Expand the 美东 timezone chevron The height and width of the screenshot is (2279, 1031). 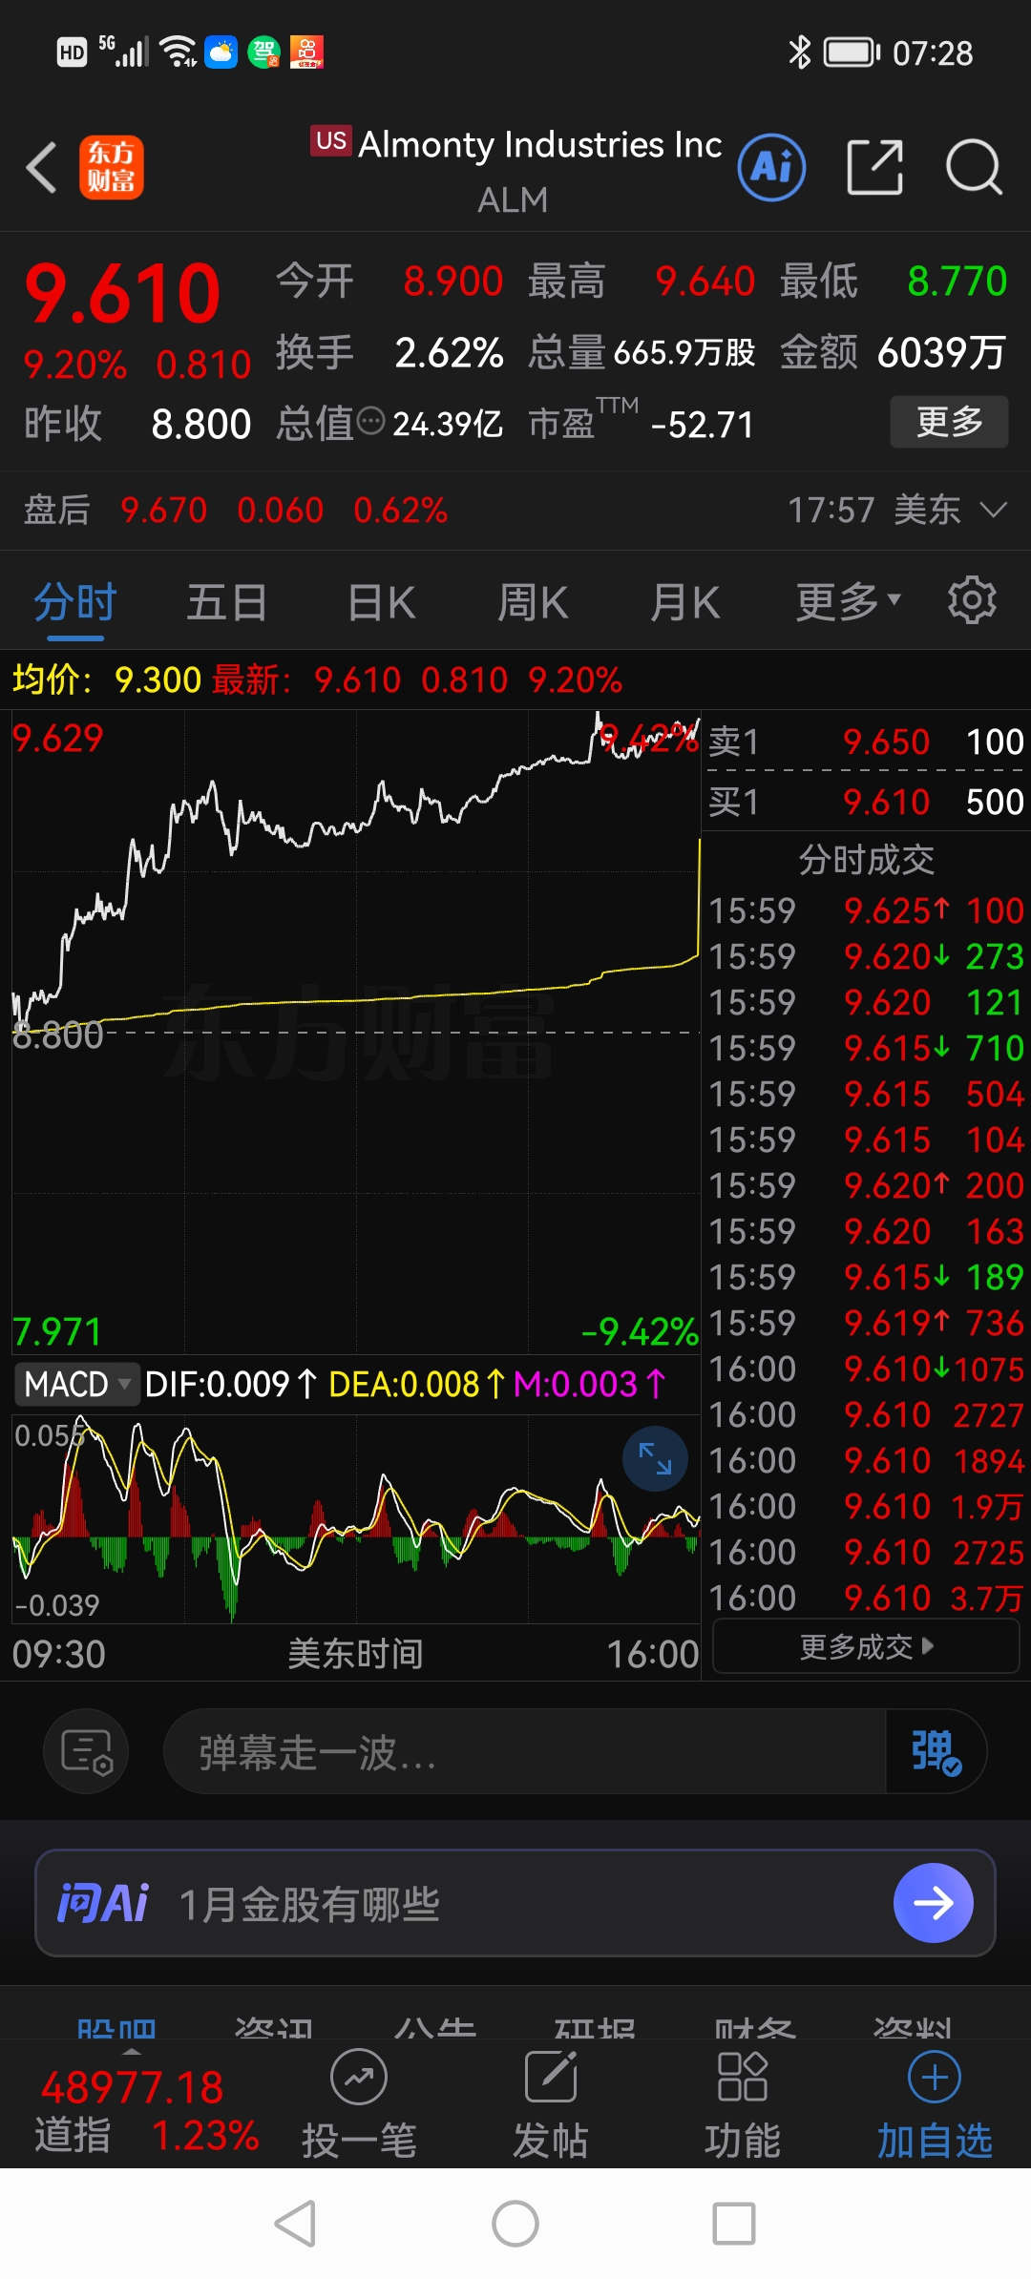point(994,510)
